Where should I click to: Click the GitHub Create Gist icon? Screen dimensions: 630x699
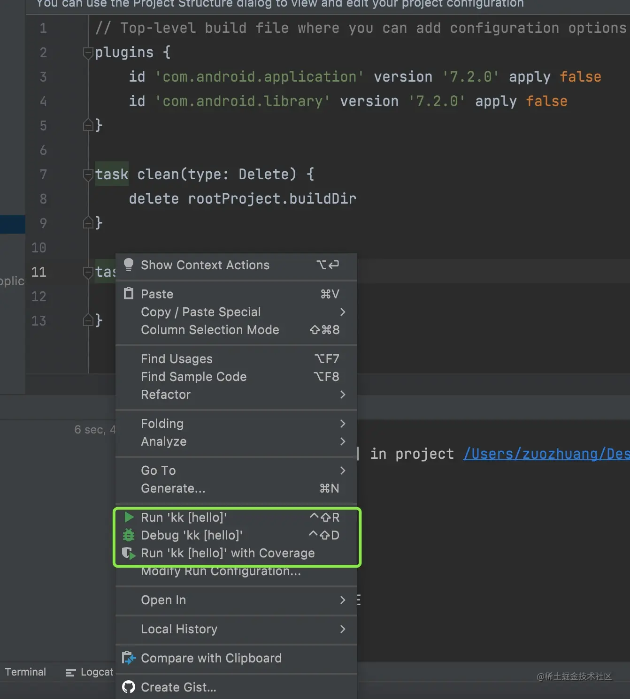[x=129, y=687]
